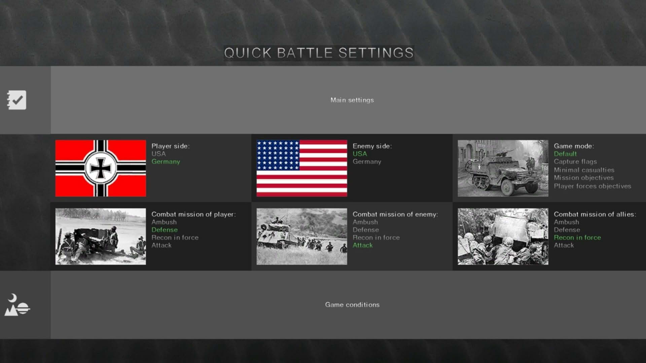Click the Combat mission of allies label
Screen dimensions: 646x363
tap(595, 214)
